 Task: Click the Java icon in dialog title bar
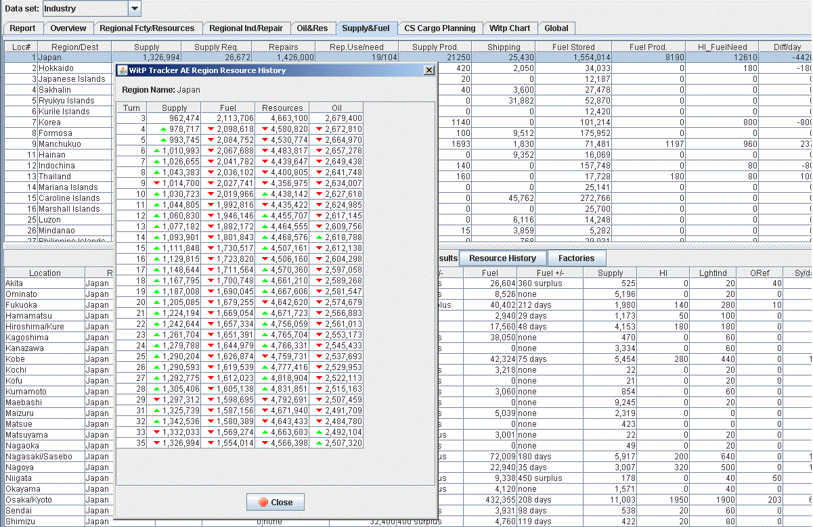(122, 70)
